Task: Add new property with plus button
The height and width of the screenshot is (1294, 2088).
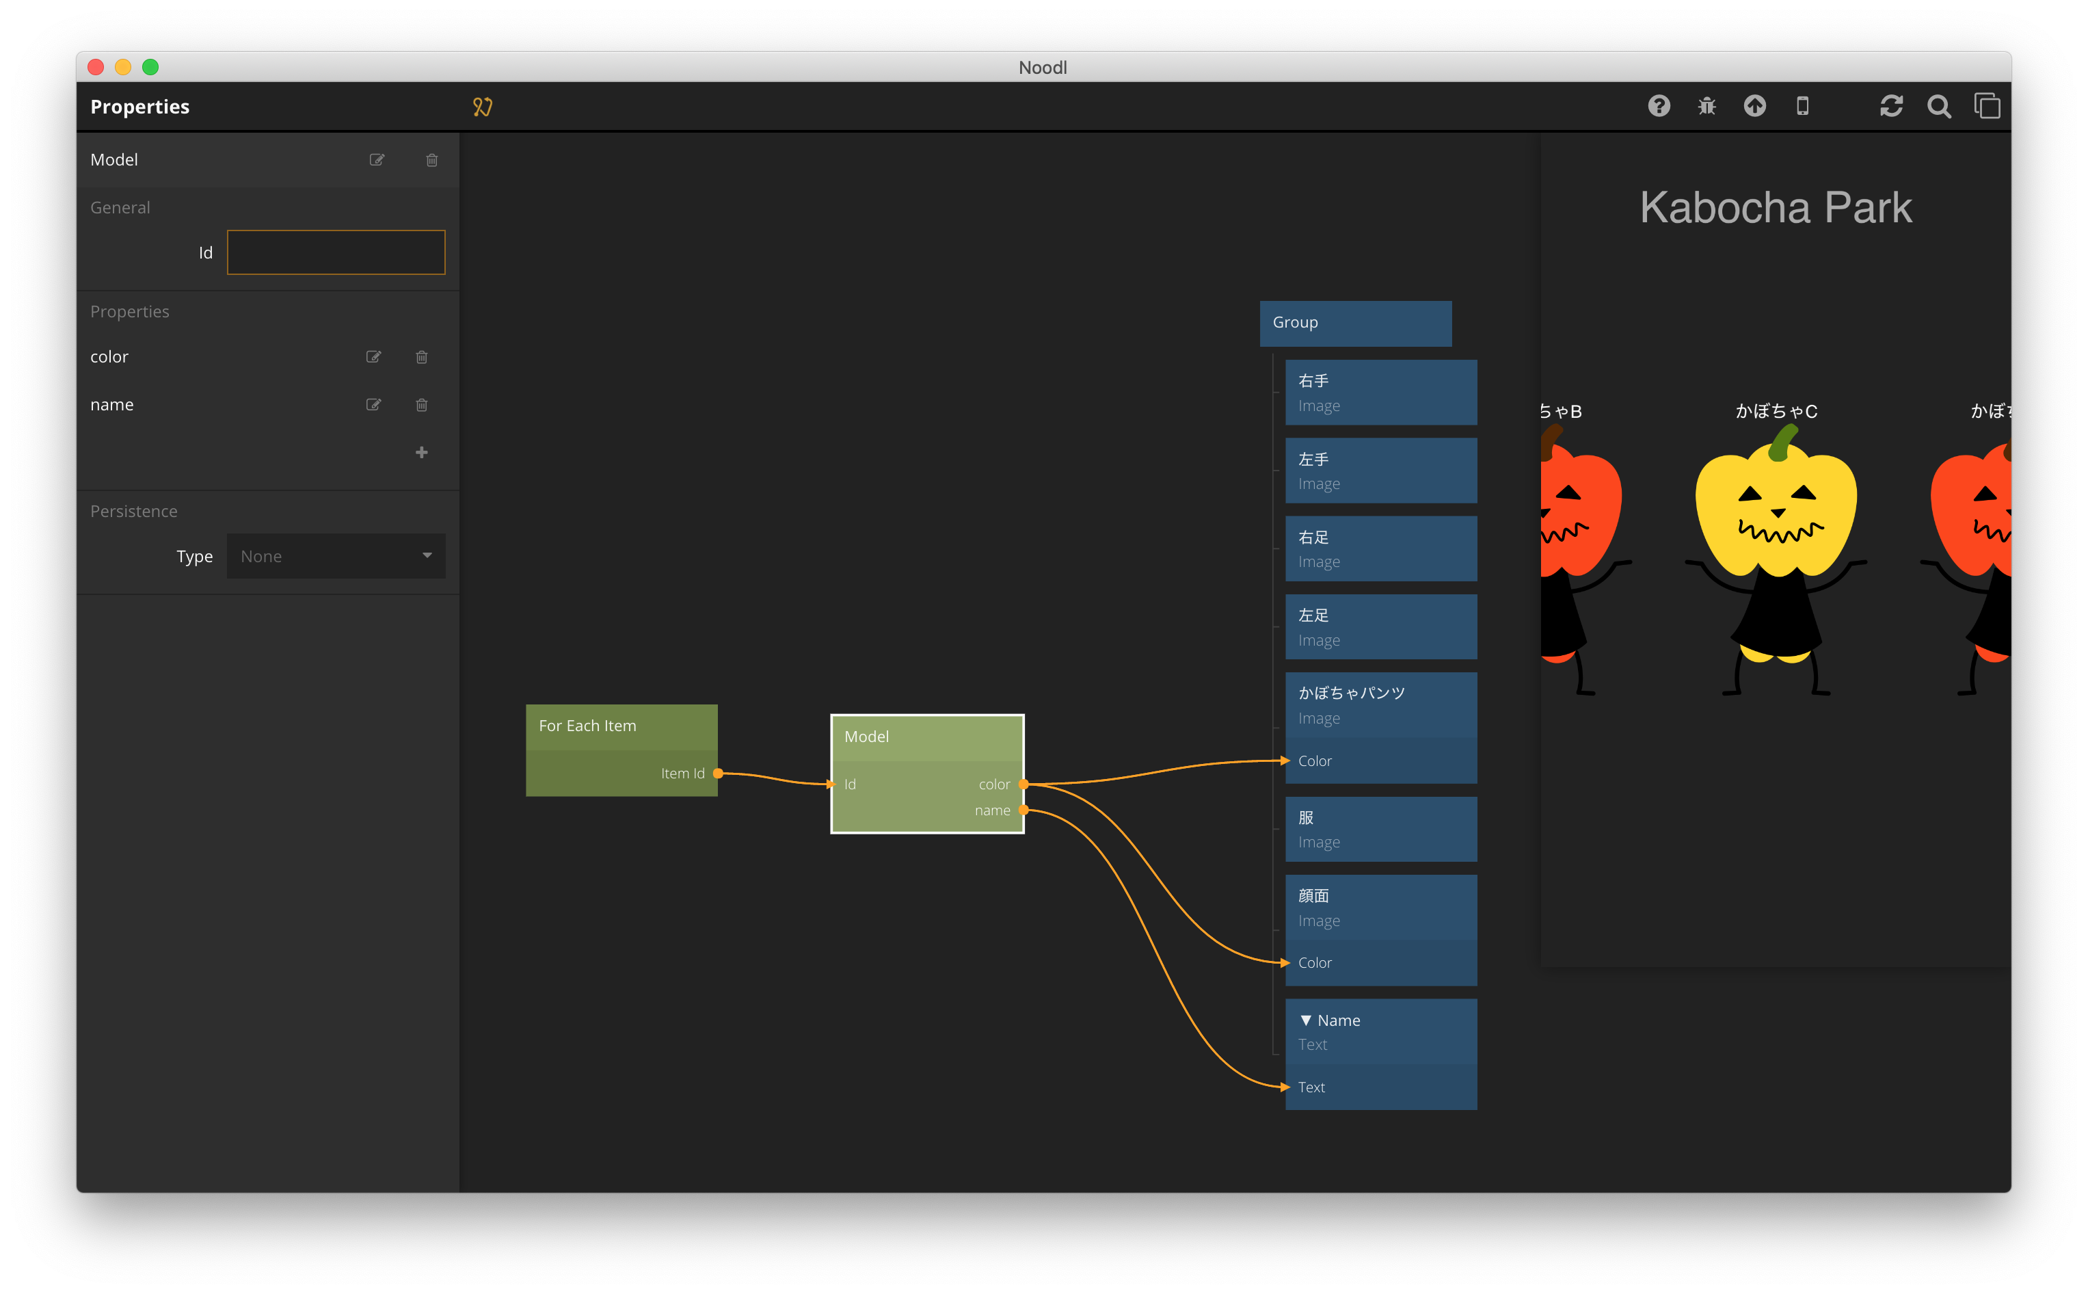Action: 422,452
